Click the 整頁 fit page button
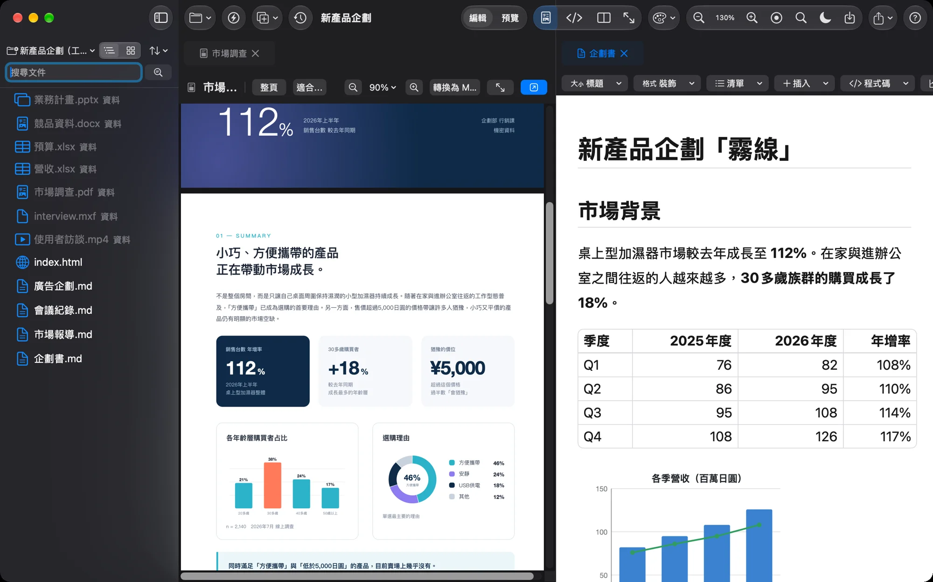This screenshot has height=582, width=933. click(x=269, y=87)
